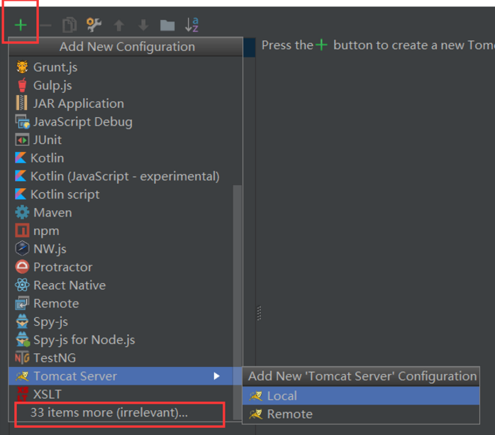Click the NW.js compass icon
The image size is (495, 435).
[22, 248]
